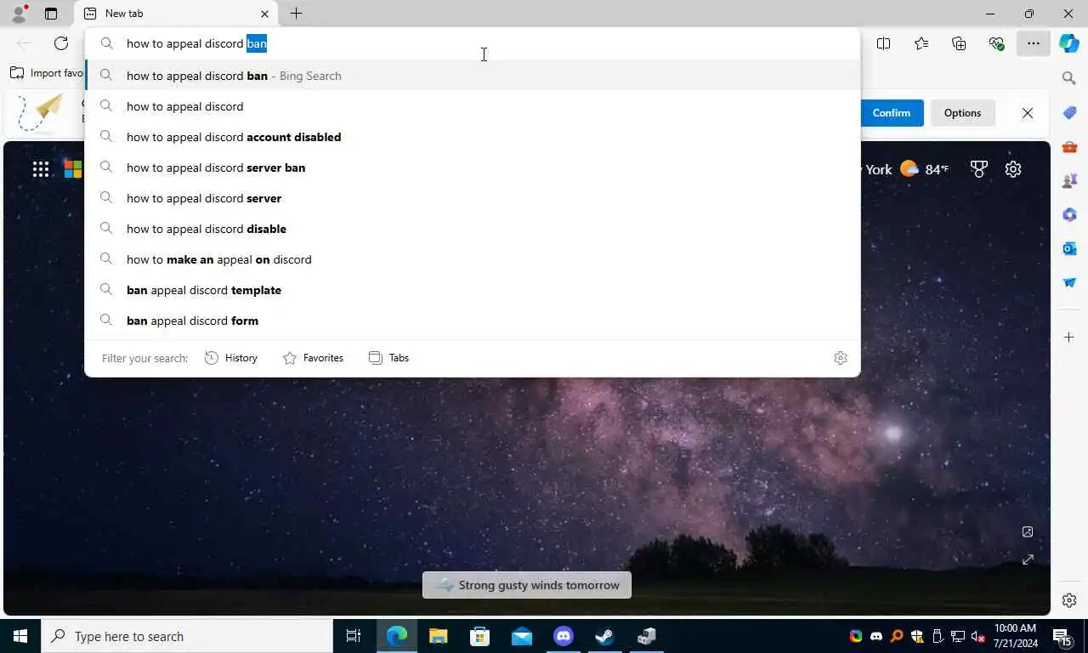Open the Favorites star icon in toolbar
1088x653 pixels.
(x=921, y=43)
